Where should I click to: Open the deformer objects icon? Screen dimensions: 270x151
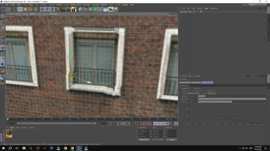[101, 9]
